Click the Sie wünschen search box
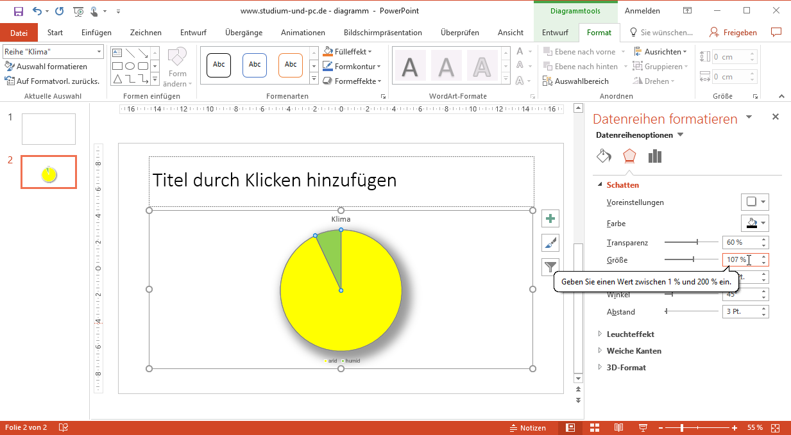791x435 pixels. coord(661,33)
